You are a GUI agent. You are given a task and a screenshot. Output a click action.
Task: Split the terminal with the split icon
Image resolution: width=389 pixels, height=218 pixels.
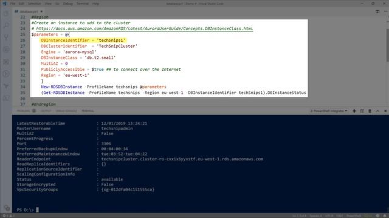click(362, 111)
